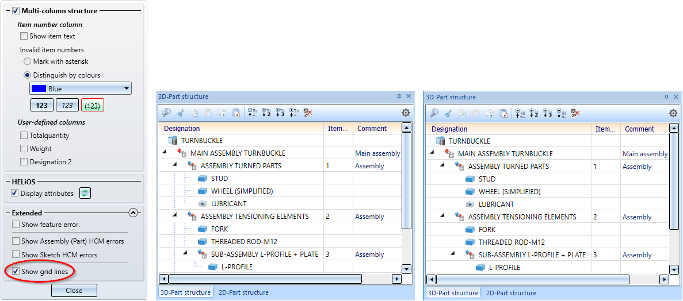Click the plain paste clipboard icon in left panel
This screenshot has width=683, height=301.
point(208,113)
